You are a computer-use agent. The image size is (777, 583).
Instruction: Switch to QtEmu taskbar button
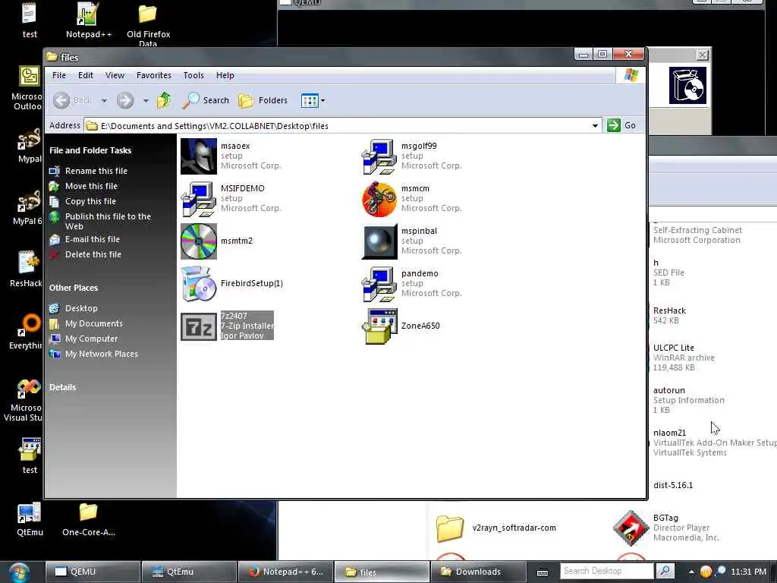(189, 572)
